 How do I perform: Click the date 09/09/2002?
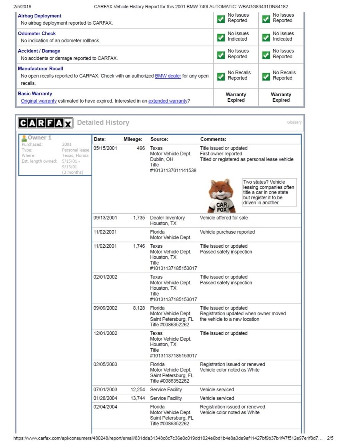tap(105, 308)
